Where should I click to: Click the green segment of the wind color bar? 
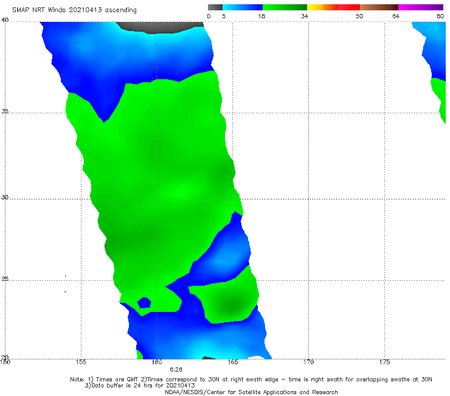[285, 7]
